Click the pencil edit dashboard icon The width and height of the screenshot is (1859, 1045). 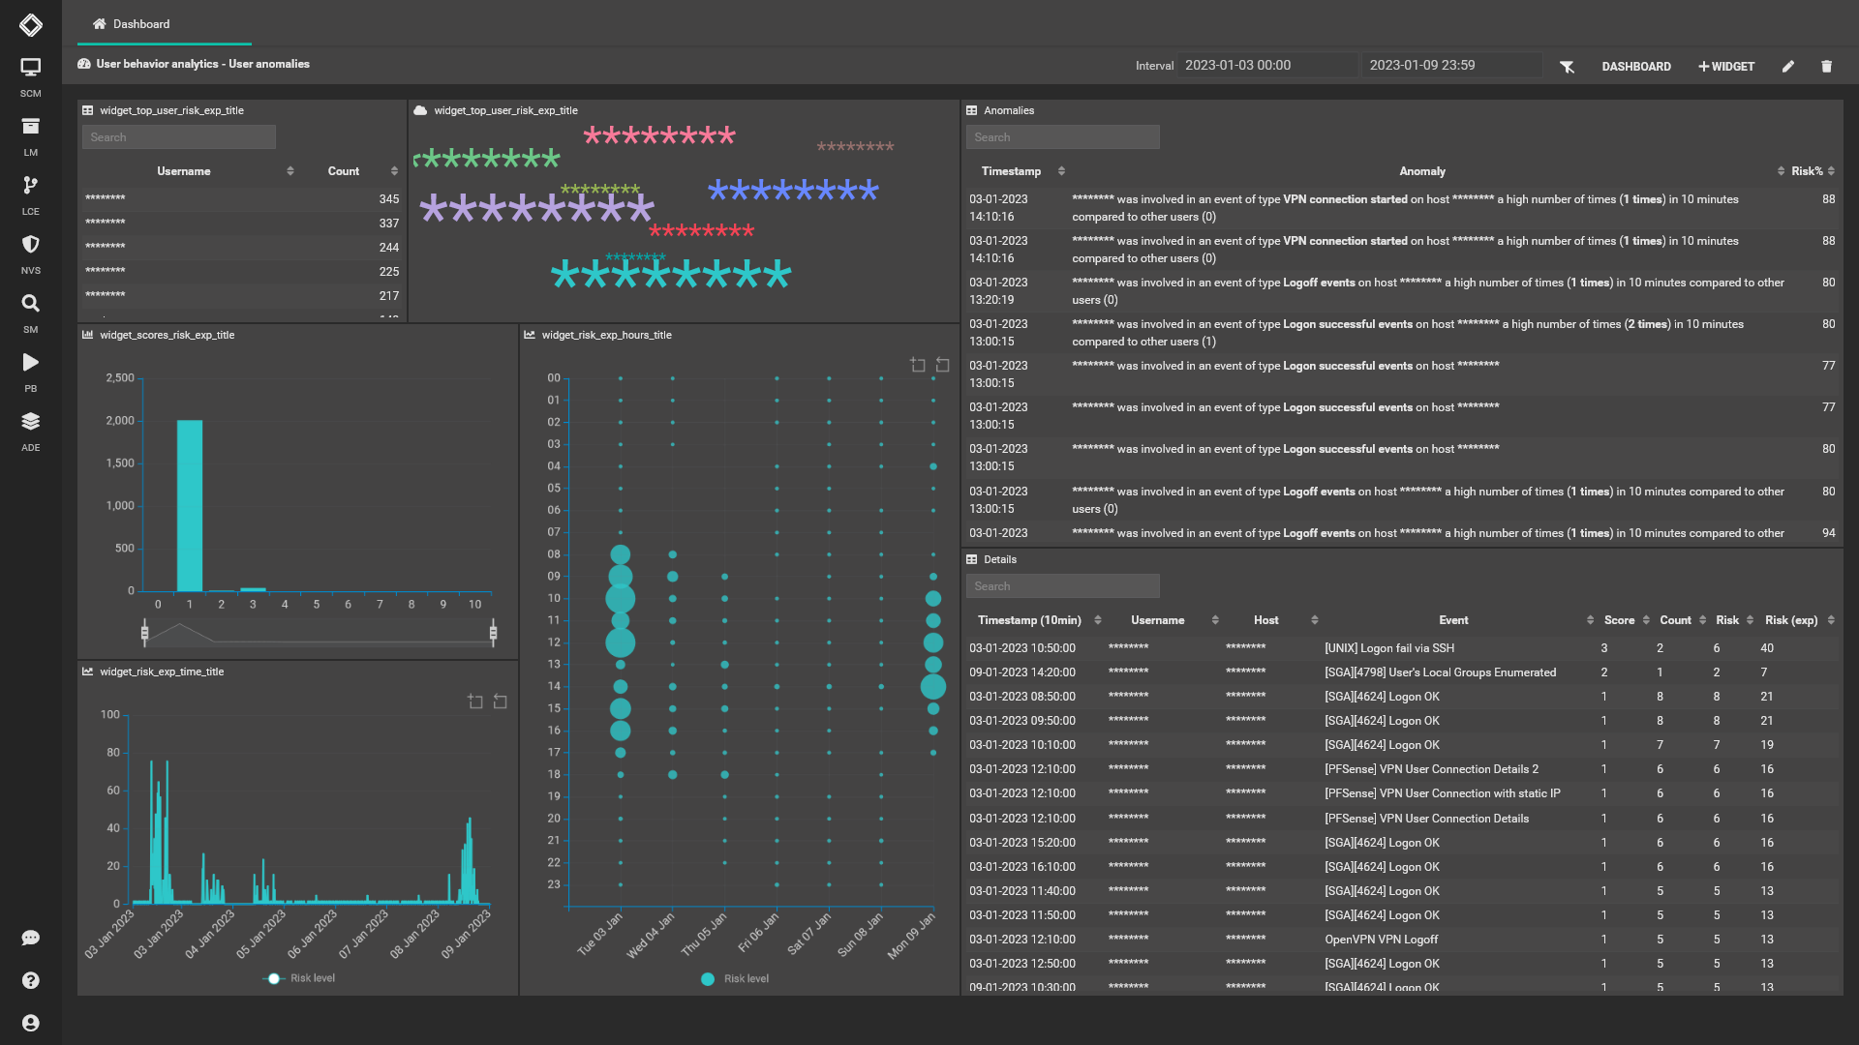pyautogui.click(x=1788, y=67)
